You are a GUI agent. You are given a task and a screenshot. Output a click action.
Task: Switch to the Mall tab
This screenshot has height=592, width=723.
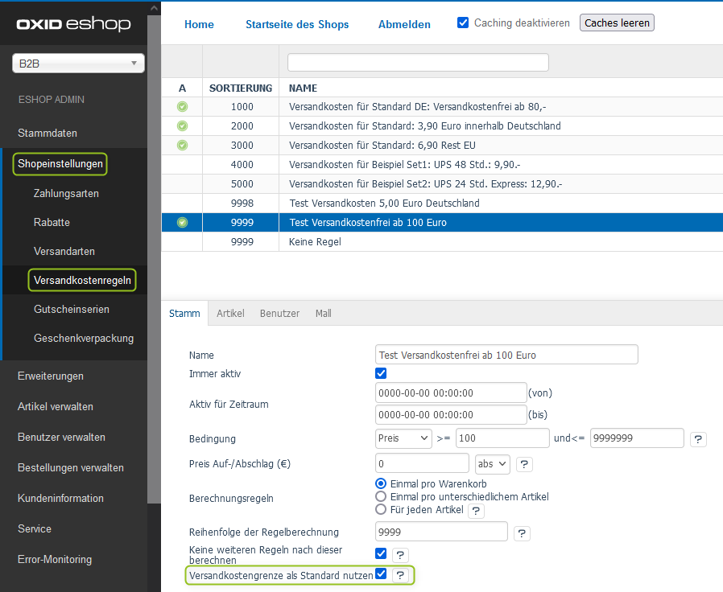point(323,313)
